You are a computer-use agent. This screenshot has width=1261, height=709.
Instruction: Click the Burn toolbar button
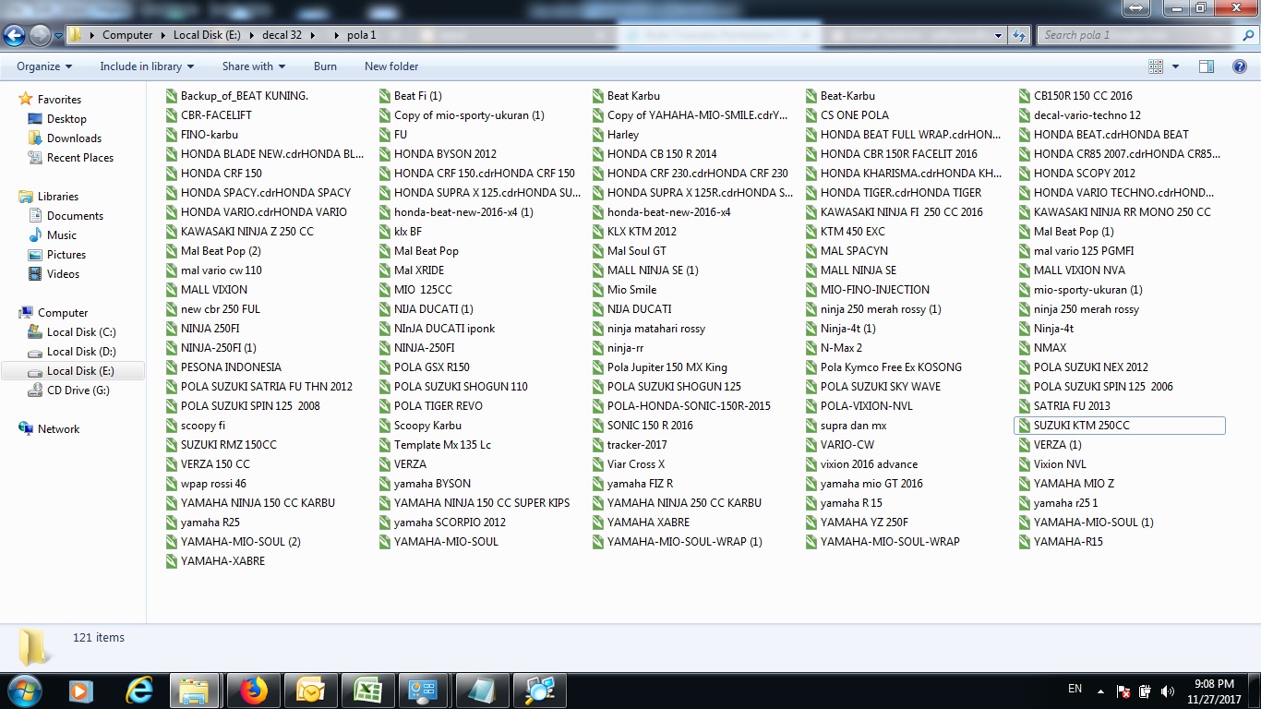(325, 66)
